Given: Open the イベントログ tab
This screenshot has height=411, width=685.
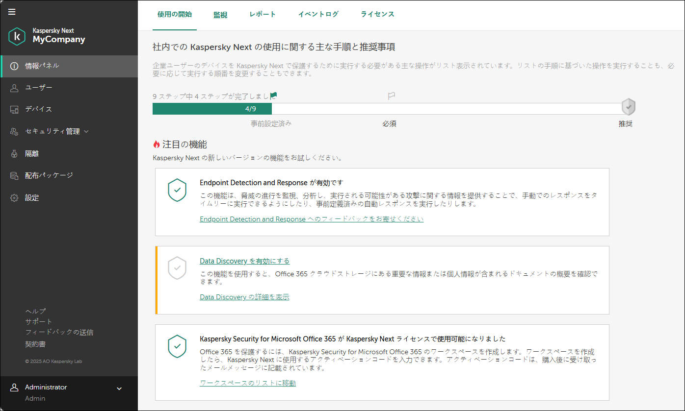Looking at the screenshot, I should (x=318, y=14).
